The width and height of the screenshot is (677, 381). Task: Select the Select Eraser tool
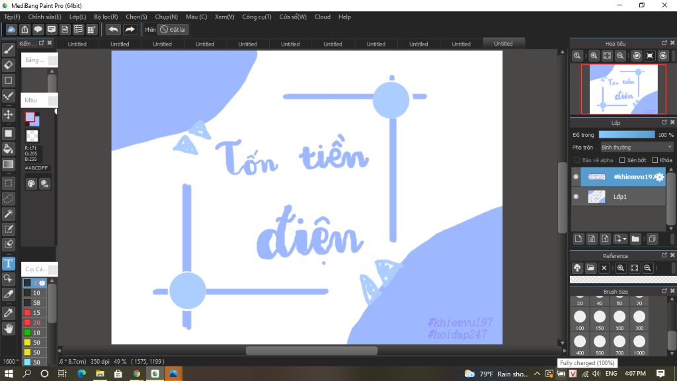[8, 245]
